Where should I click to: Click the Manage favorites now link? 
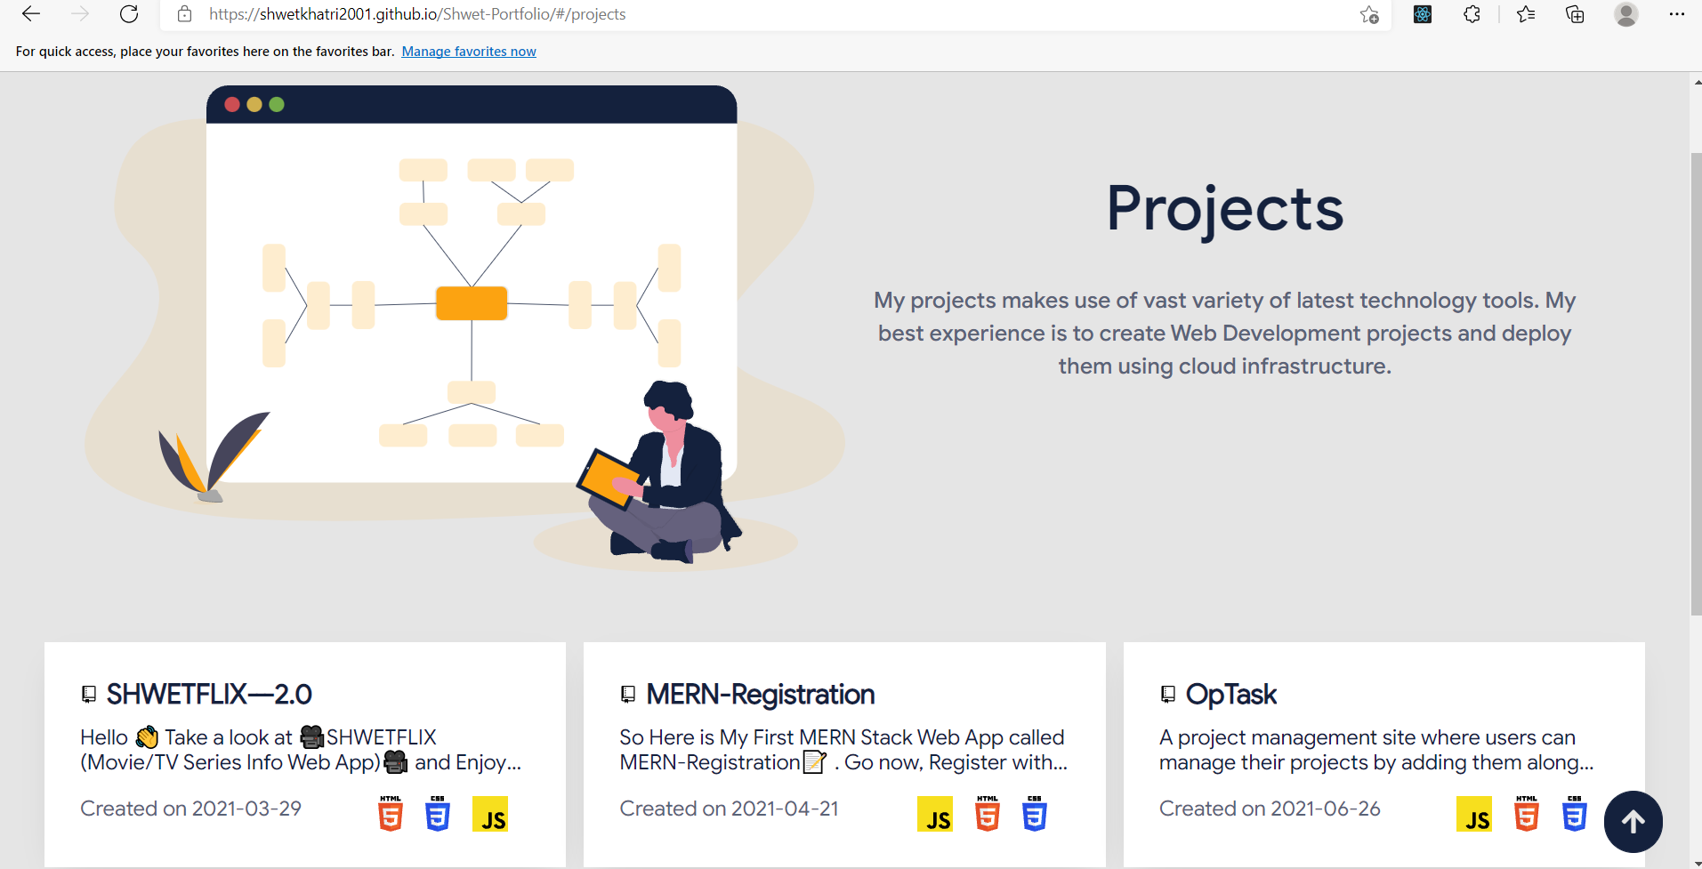pos(469,52)
